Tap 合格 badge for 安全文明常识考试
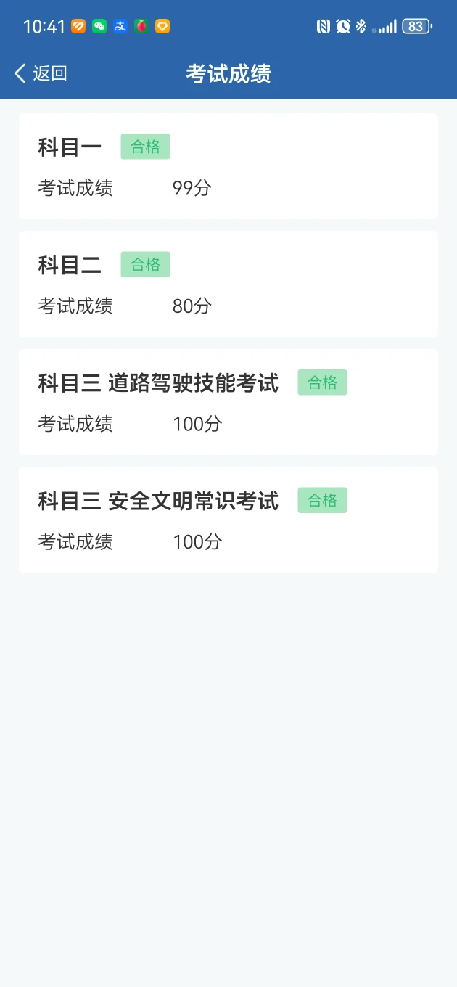This screenshot has width=457, height=987. [322, 501]
